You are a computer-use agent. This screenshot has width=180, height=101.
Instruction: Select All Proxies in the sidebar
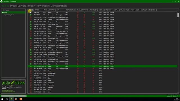(x=6, y=10)
